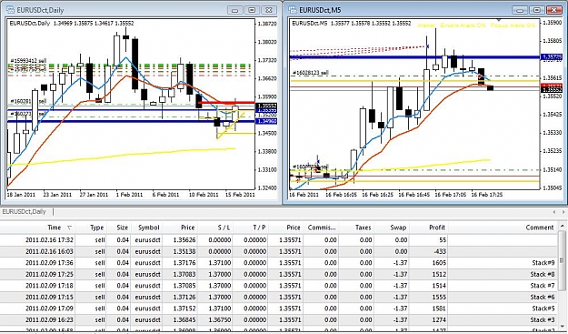Click the left tab-scroll arrow beside chart tabs
Image resolution: width=568 pixels, height=334 pixels.
[x=554, y=212]
